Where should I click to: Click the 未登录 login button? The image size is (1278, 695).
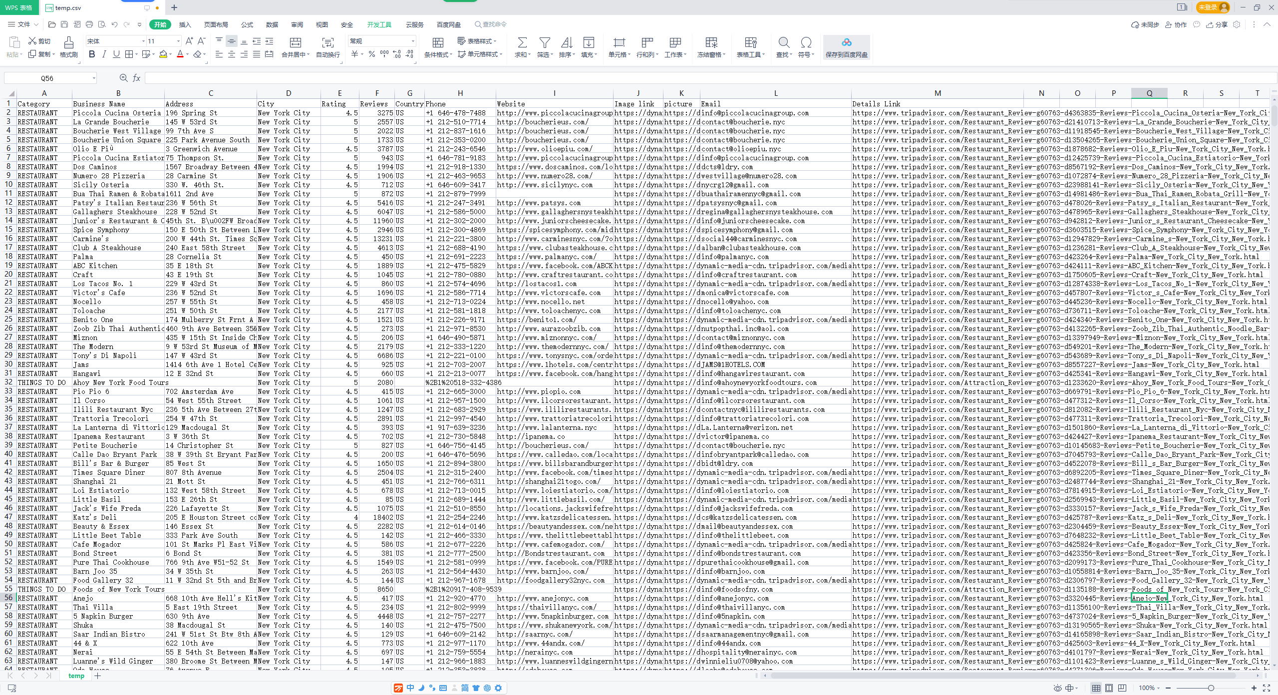(x=1212, y=7)
